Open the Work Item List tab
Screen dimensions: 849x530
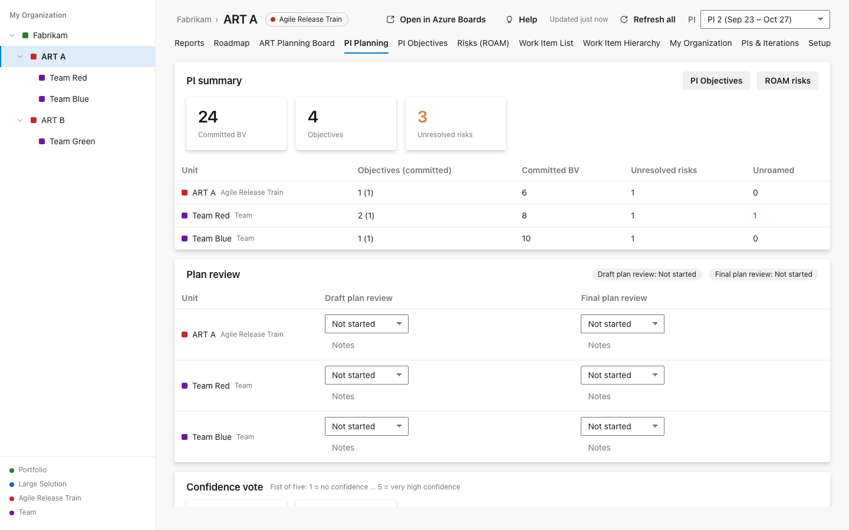546,43
